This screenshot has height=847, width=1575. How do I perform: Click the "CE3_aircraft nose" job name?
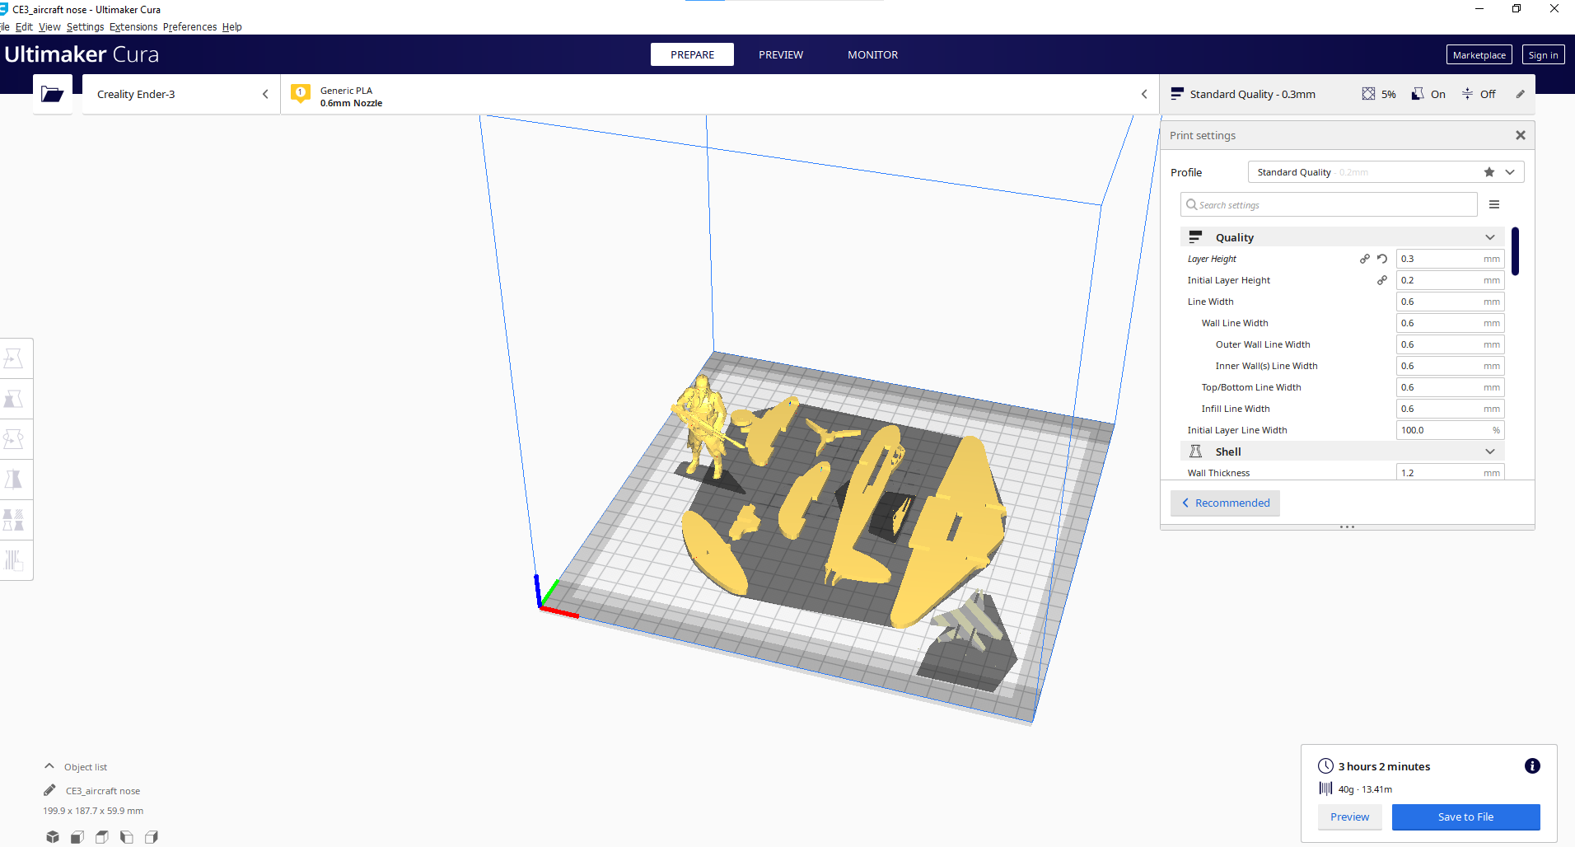click(103, 791)
